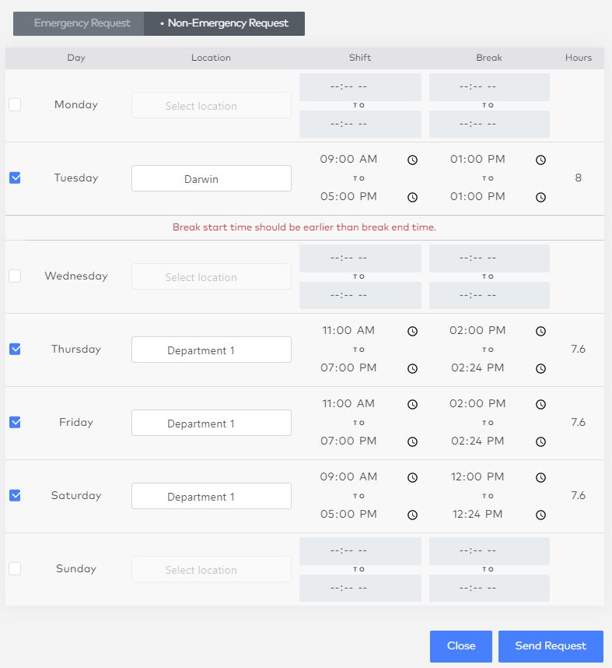
Task: Open clock picker for Friday break start
Action: tap(540, 404)
